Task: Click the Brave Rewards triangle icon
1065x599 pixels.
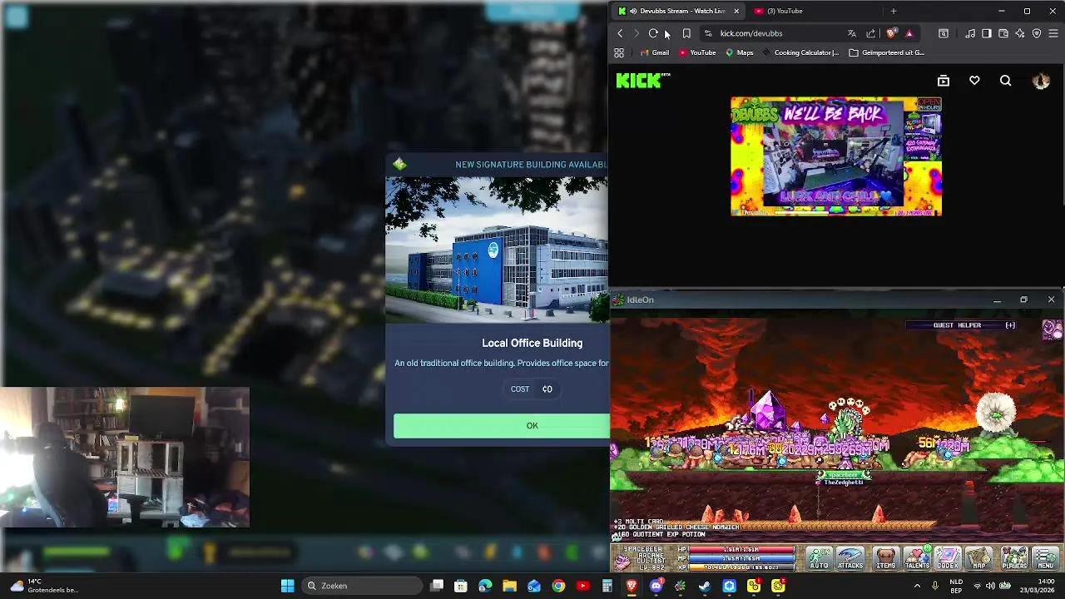Action: tap(909, 33)
